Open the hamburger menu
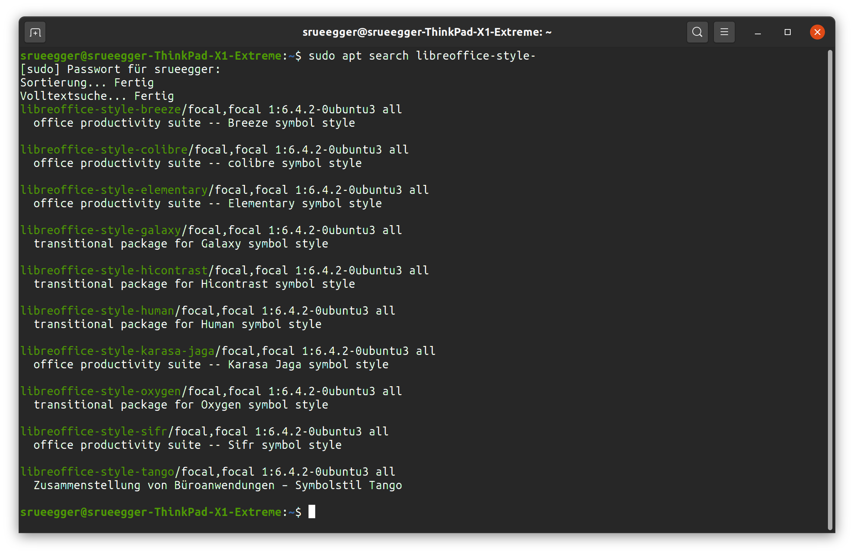The height and width of the screenshot is (554, 854). (724, 32)
